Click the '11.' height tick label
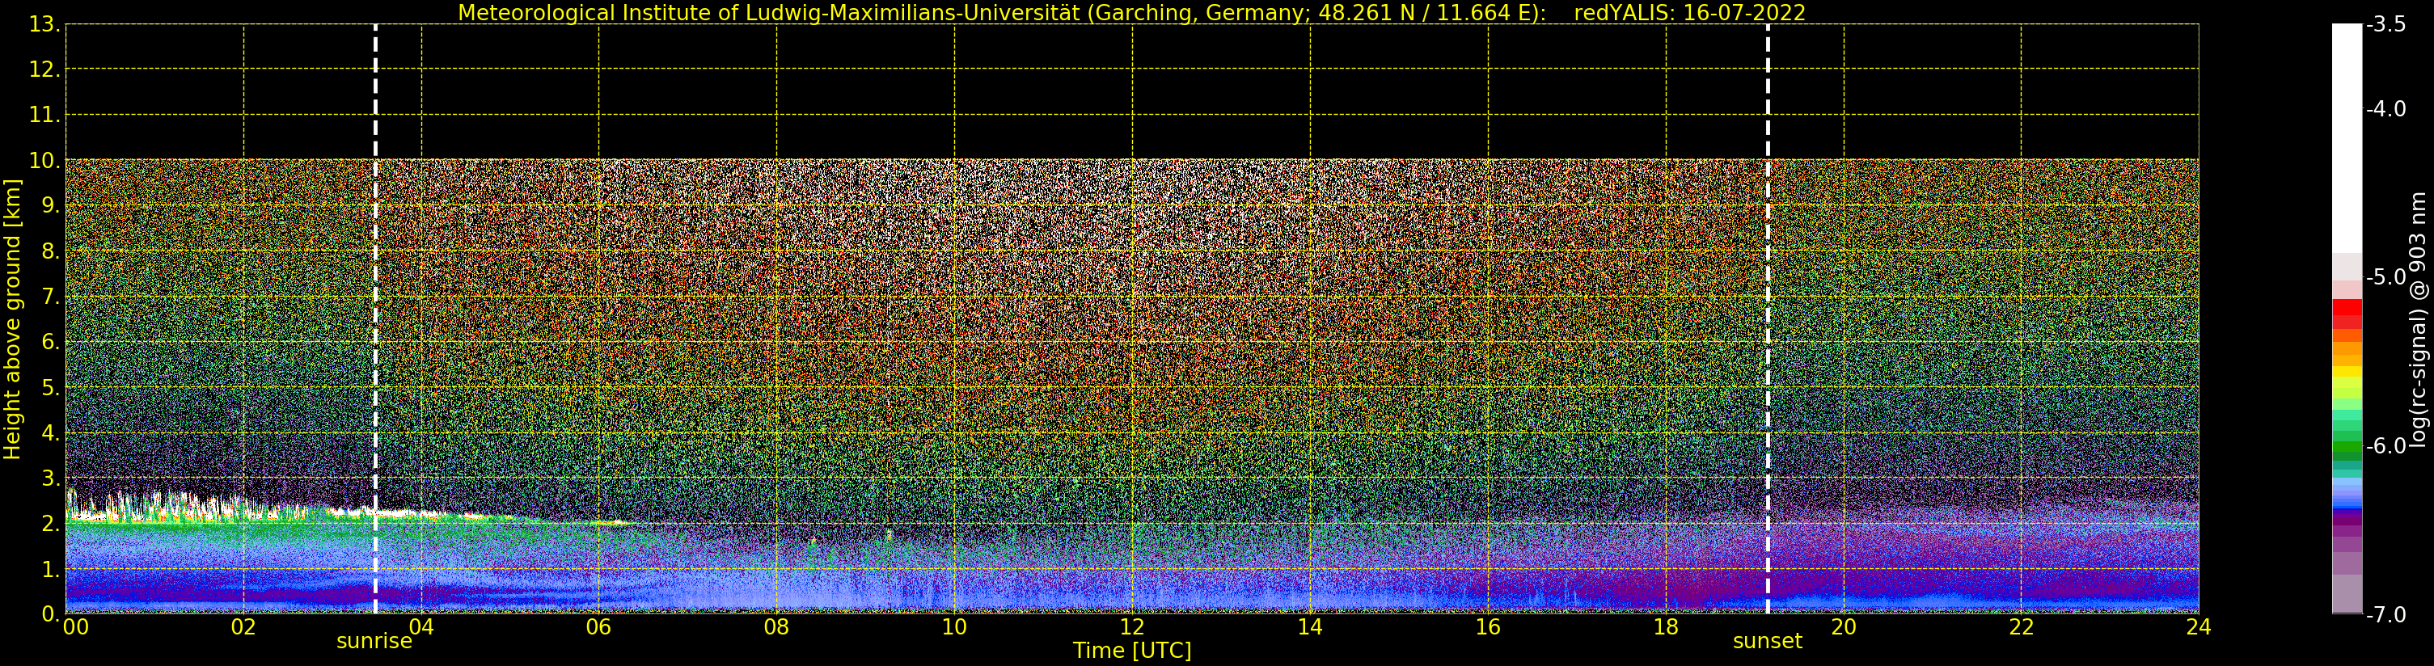This screenshot has height=666, width=2434. point(44,116)
